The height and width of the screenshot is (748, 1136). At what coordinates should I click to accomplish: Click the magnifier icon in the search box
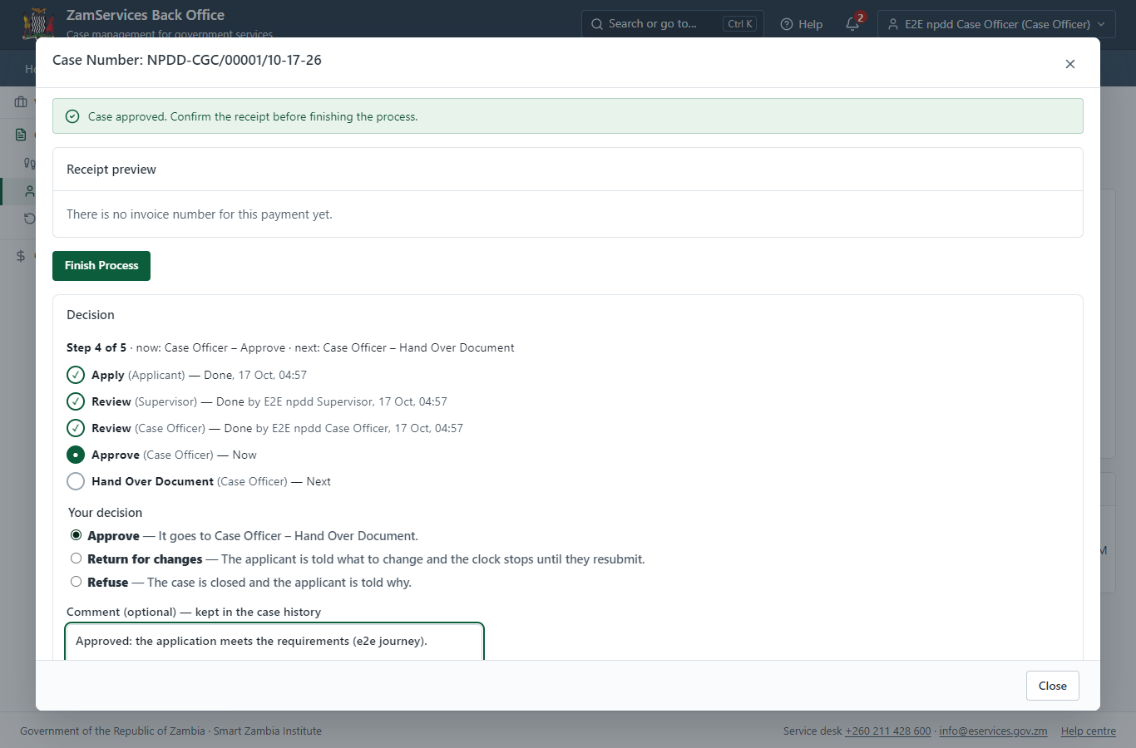(x=596, y=24)
